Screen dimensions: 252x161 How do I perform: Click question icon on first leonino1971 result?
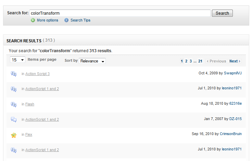click(14, 89)
